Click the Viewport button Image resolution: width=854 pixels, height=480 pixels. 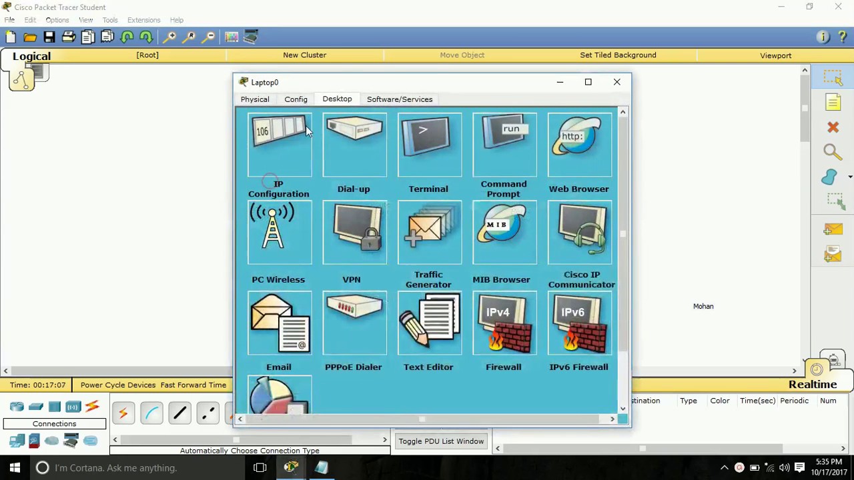[775, 56]
